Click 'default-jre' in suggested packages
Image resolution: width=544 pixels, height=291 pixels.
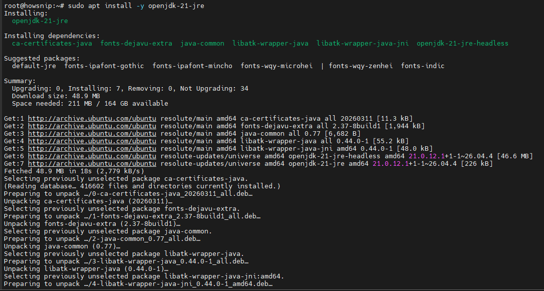pos(34,66)
